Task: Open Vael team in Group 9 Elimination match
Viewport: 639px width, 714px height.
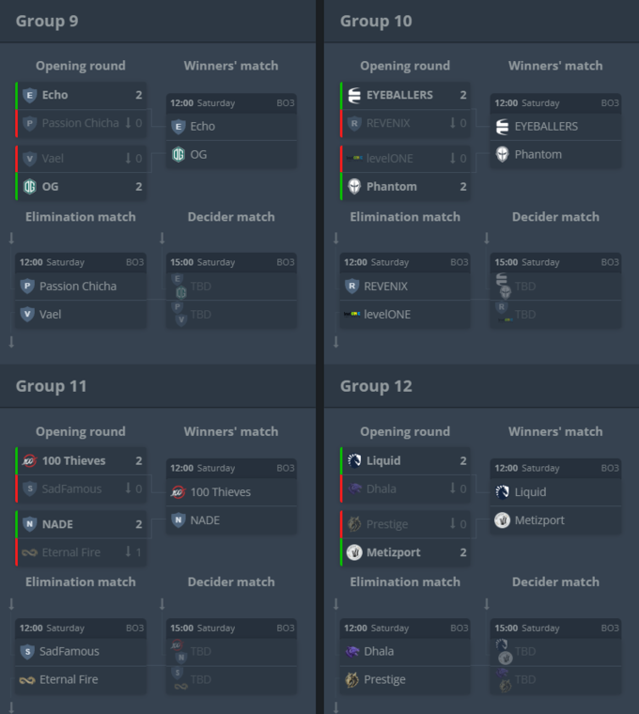Action: pyautogui.click(x=81, y=315)
